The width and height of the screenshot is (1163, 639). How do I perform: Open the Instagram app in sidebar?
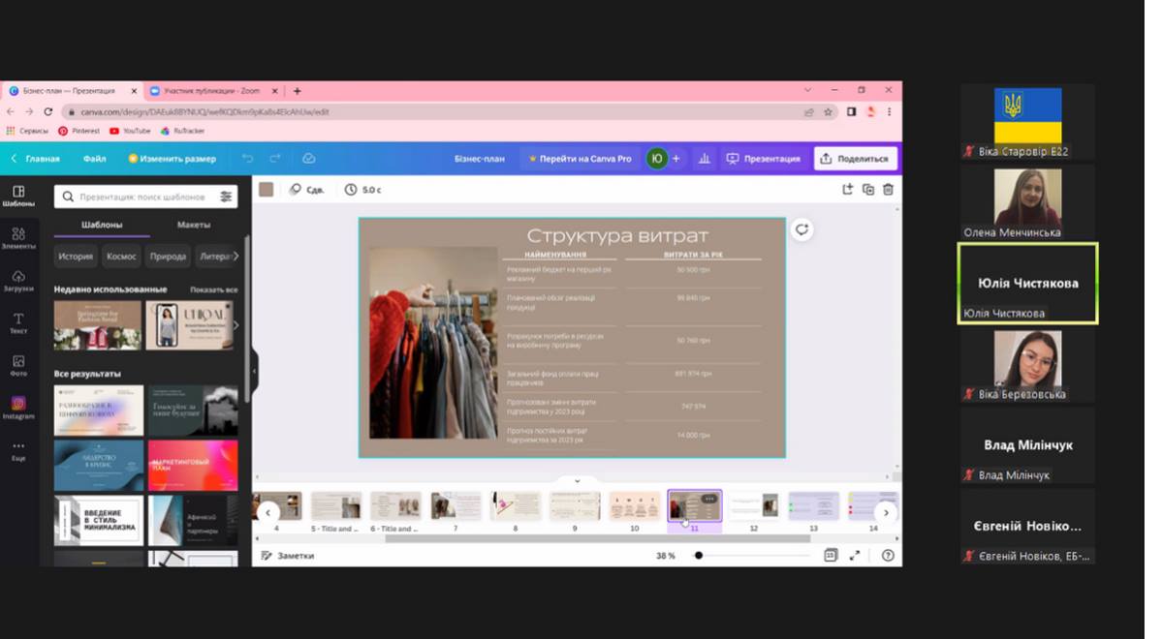[x=18, y=408]
